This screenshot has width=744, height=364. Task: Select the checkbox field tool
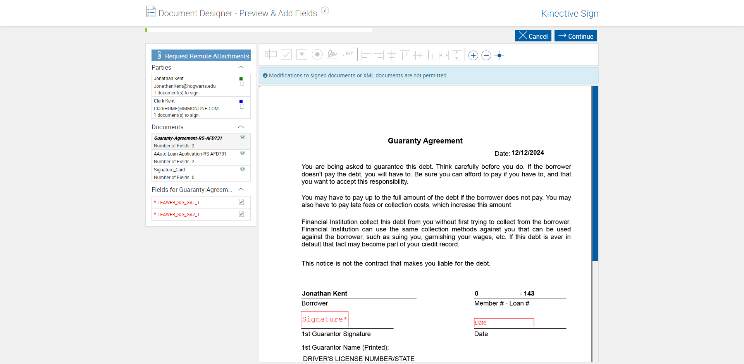pyautogui.click(x=286, y=55)
